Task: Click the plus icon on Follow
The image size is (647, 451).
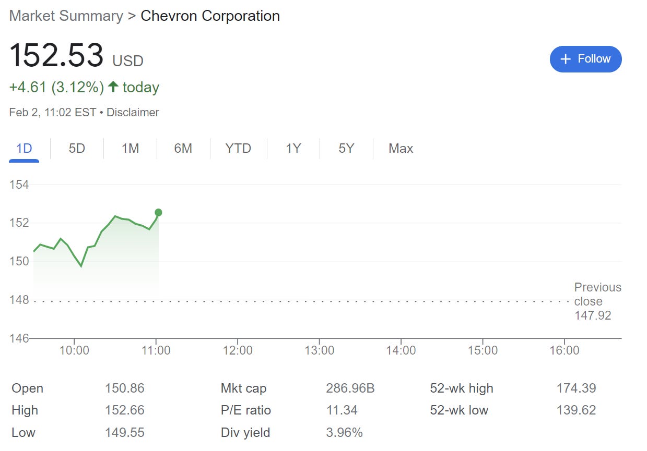Action: [x=566, y=59]
